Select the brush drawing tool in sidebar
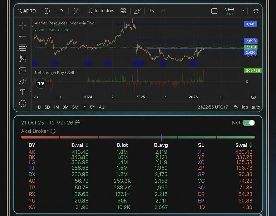The height and width of the screenshot is (216, 276). tap(23, 81)
